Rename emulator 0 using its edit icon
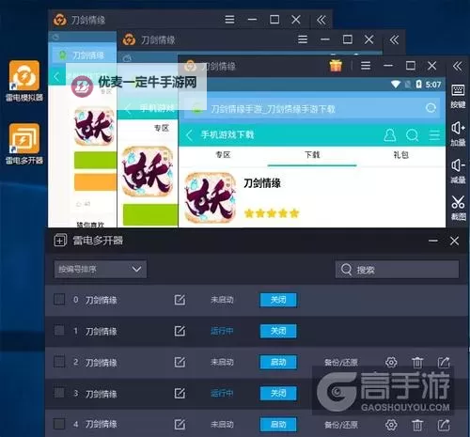The width and height of the screenshot is (470, 437). 180,300
